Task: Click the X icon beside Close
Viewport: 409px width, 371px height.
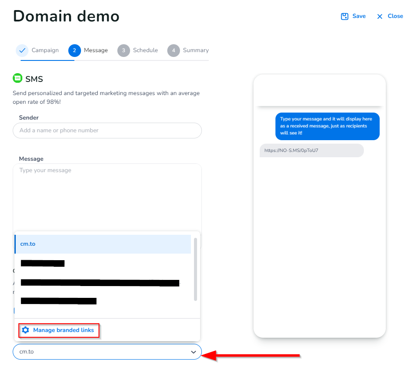Action: click(x=380, y=16)
